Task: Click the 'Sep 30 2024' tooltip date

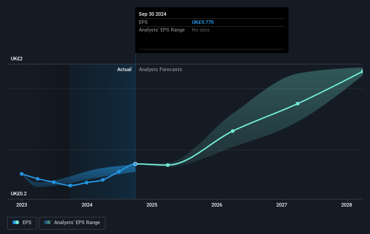Action: click(152, 14)
